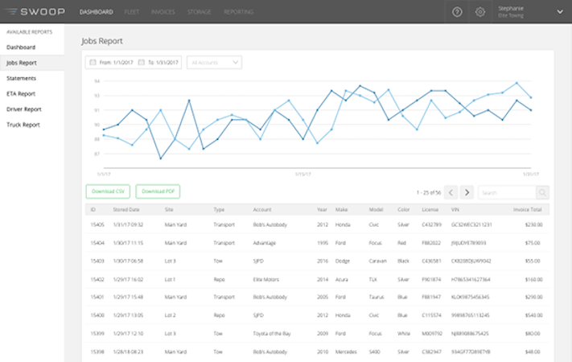Click the Swoop logo
Viewport: 572px width, 362px height.
click(x=35, y=12)
